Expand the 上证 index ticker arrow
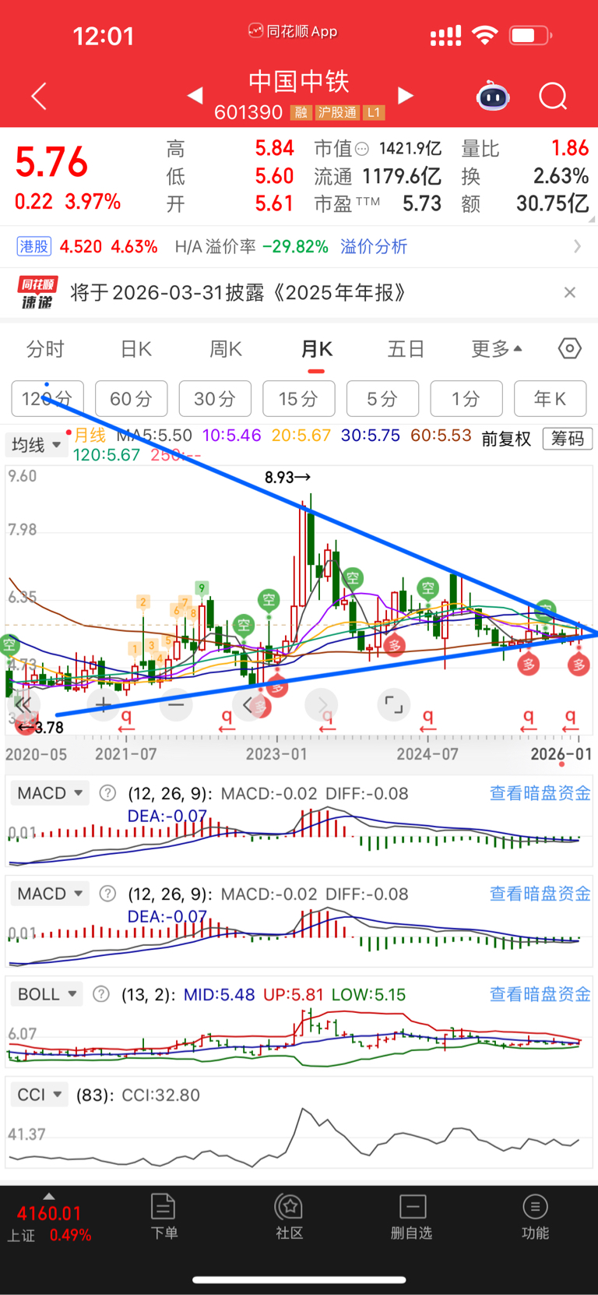598x1295 pixels. [48, 1196]
